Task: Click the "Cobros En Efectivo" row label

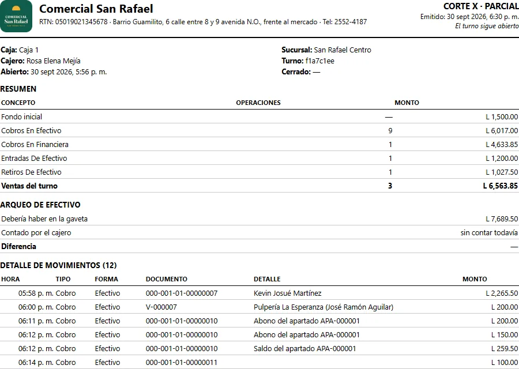Action: point(31,131)
